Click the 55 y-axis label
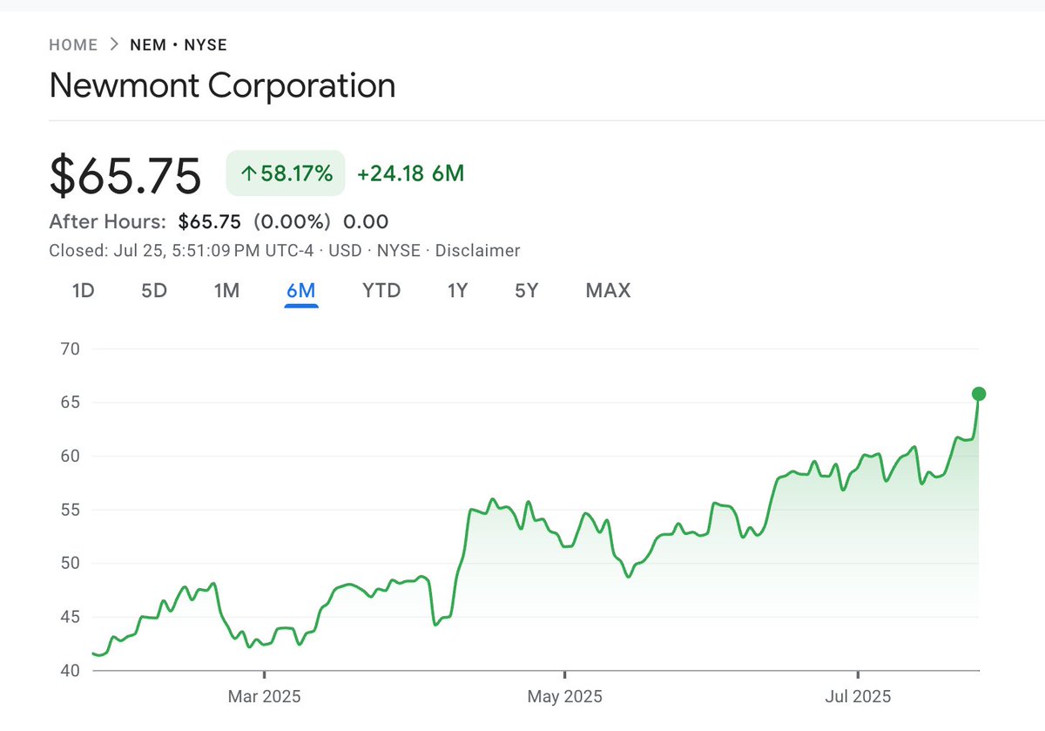This screenshot has height=731, width=1045. [x=70, y=510]
